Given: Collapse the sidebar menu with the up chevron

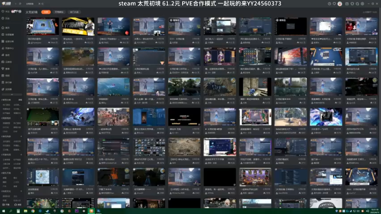Looking at the screenshot, I should 11,94.
